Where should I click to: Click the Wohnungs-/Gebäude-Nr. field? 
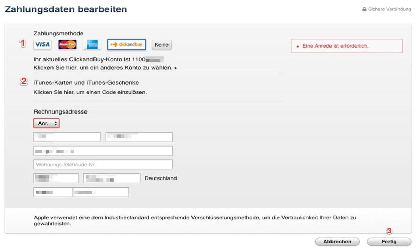(x=103, y=165)
